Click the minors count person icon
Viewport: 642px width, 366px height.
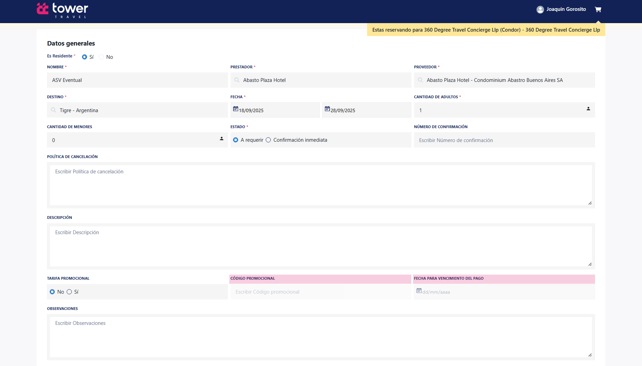221,139
